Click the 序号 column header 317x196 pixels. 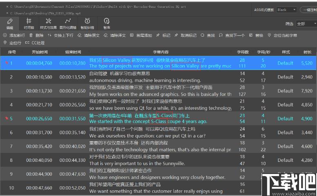[x=11, y=52]
